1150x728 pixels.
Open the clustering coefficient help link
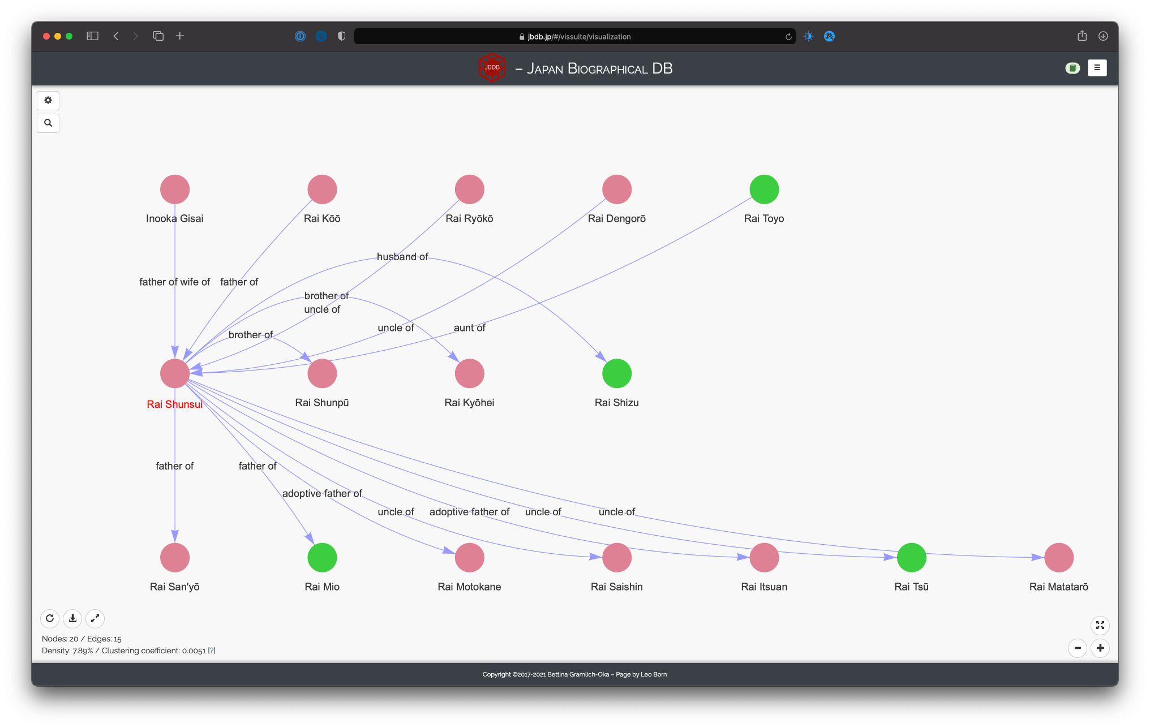click(x=212, y=651)
